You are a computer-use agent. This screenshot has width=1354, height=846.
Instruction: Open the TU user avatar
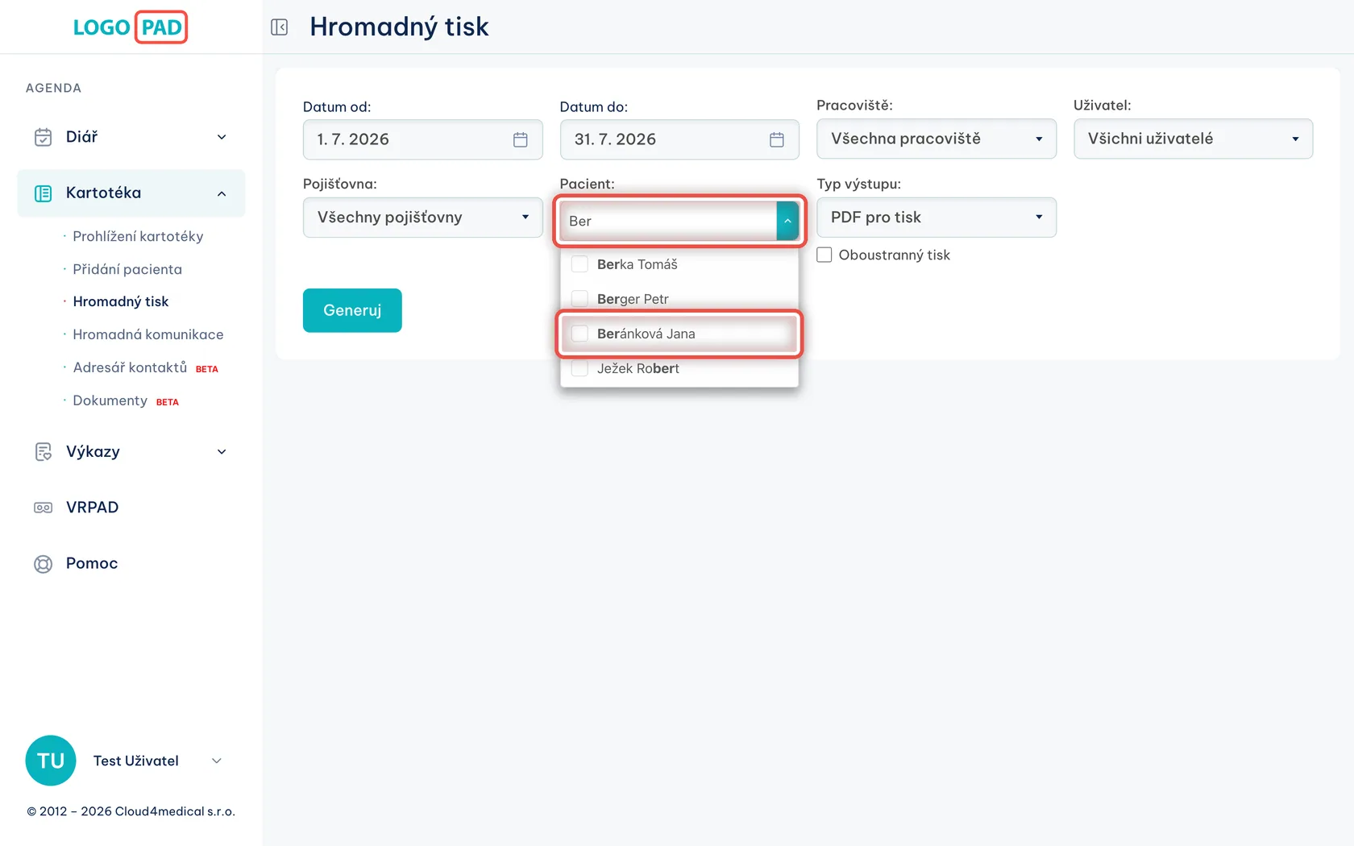click(x=51, y=761)
